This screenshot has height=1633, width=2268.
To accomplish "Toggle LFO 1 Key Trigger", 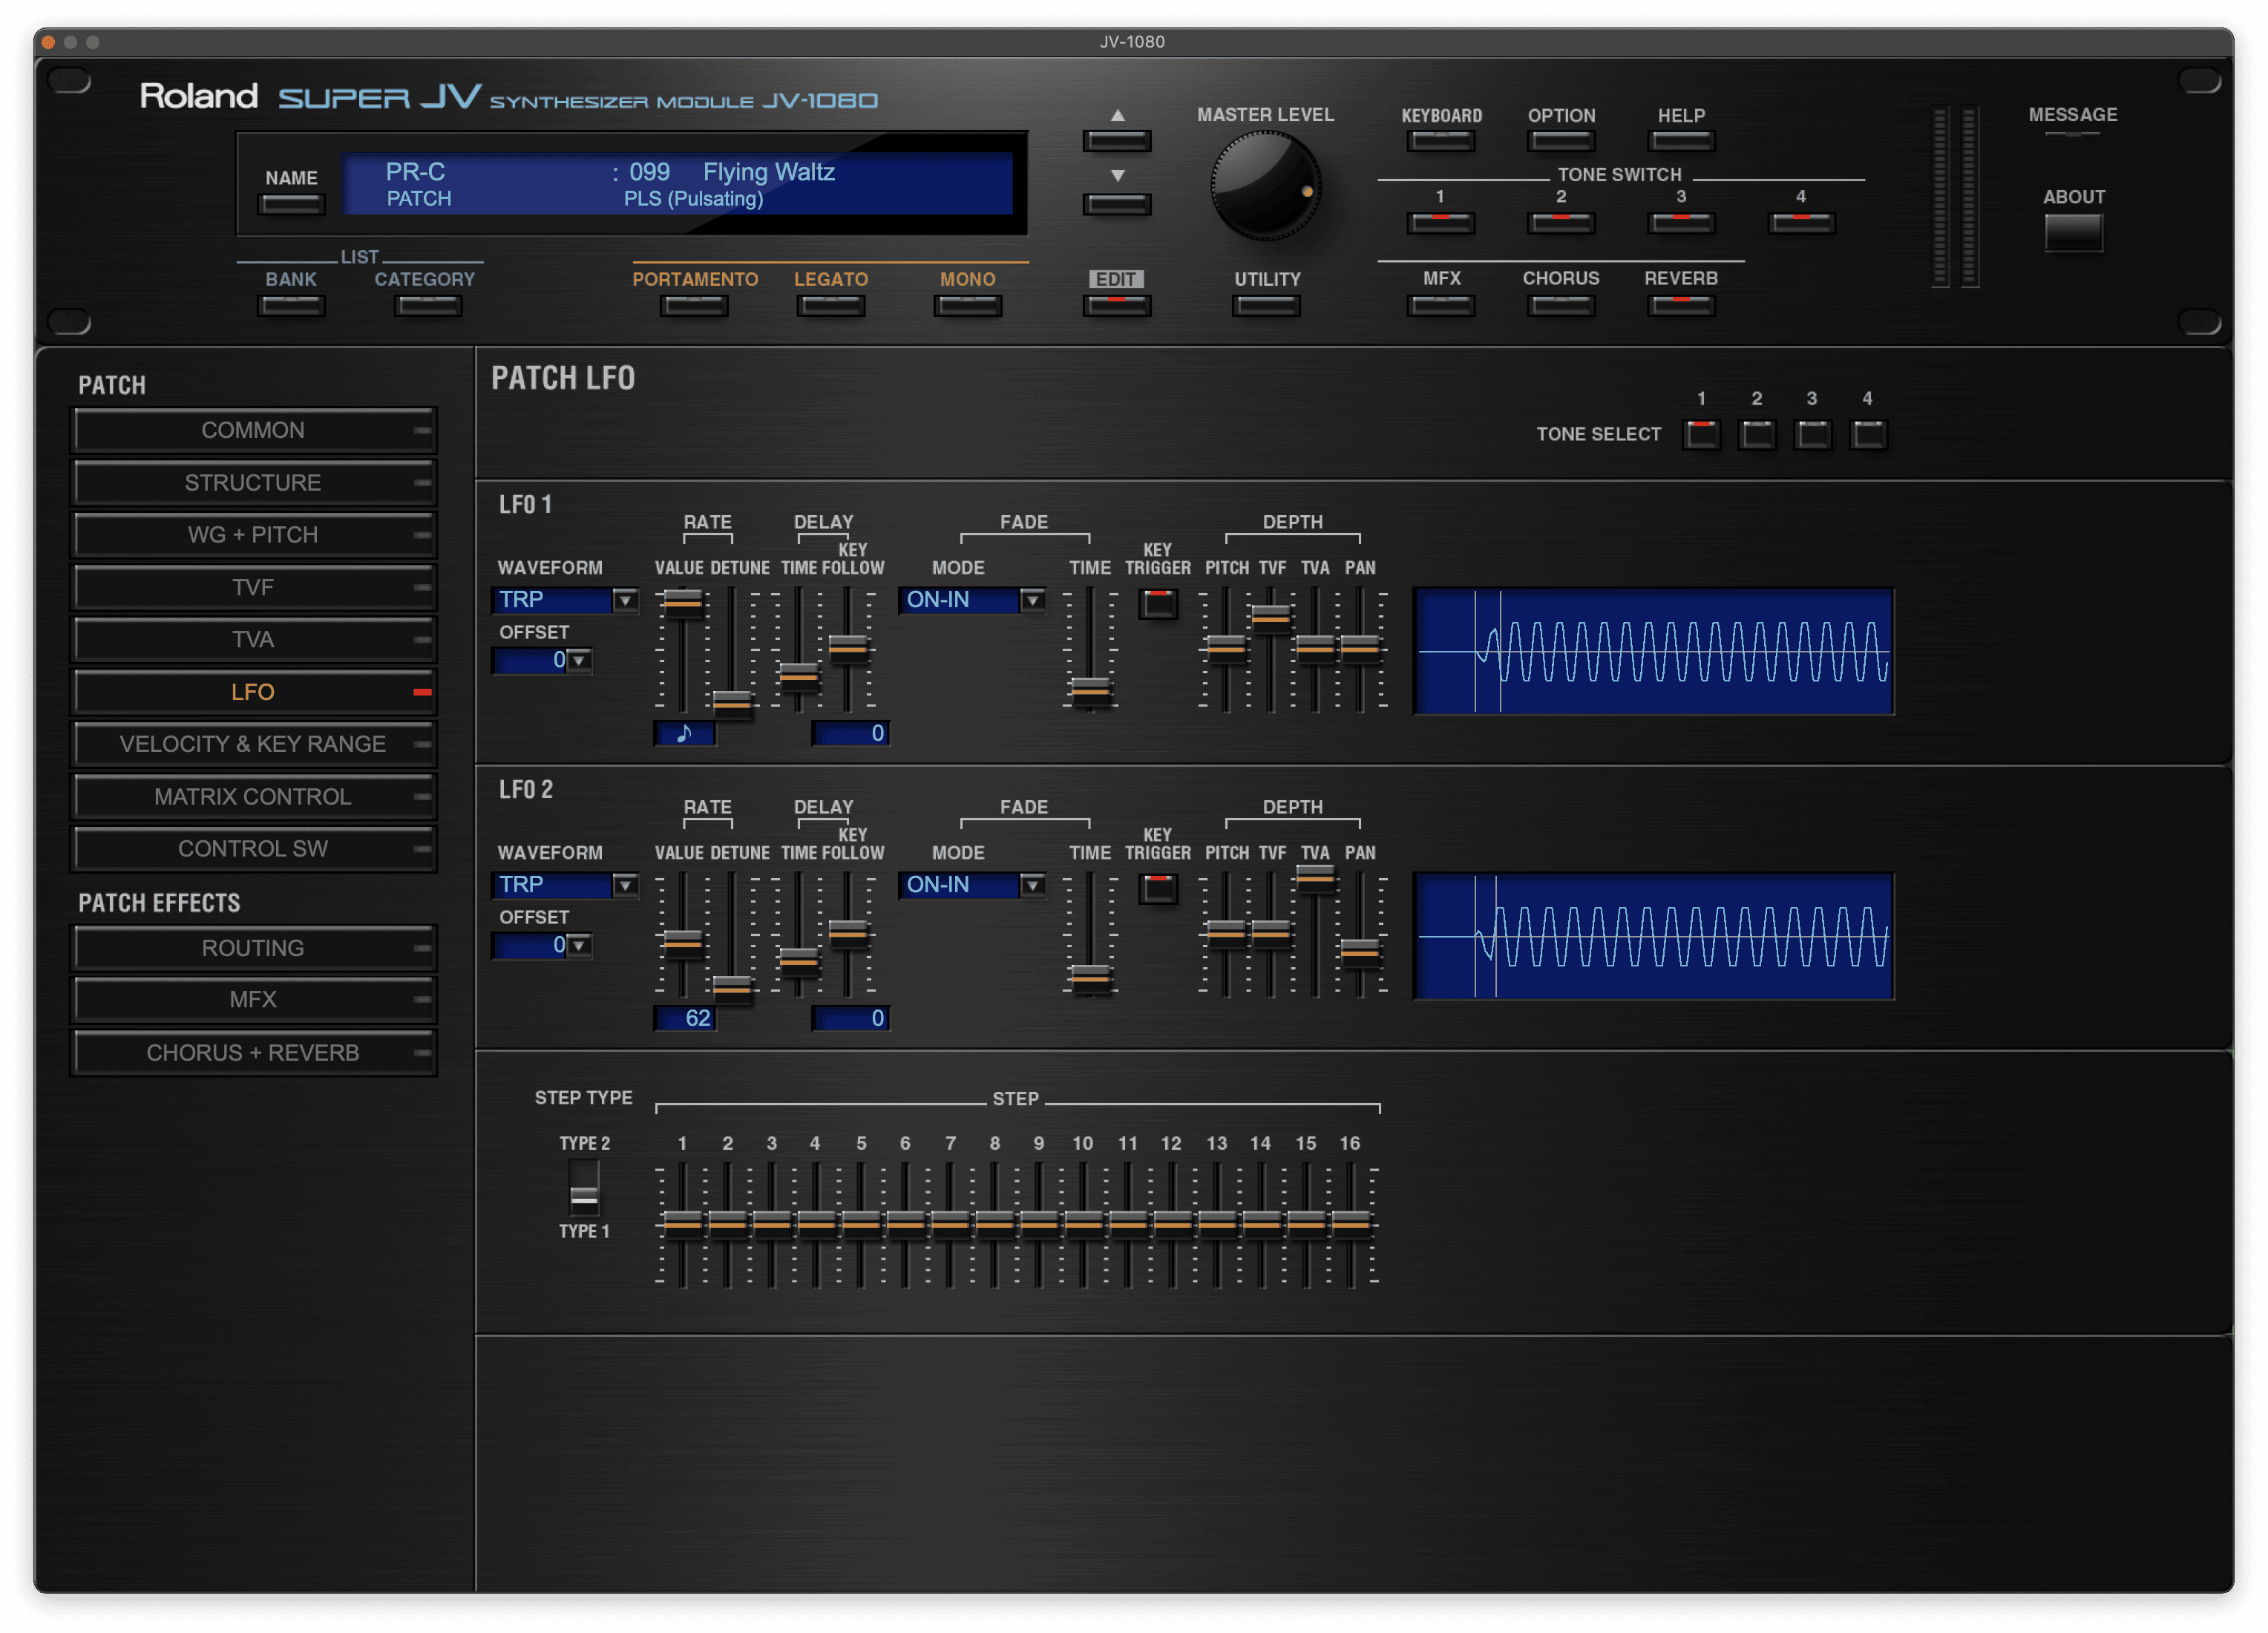I will click(1158, 603).
